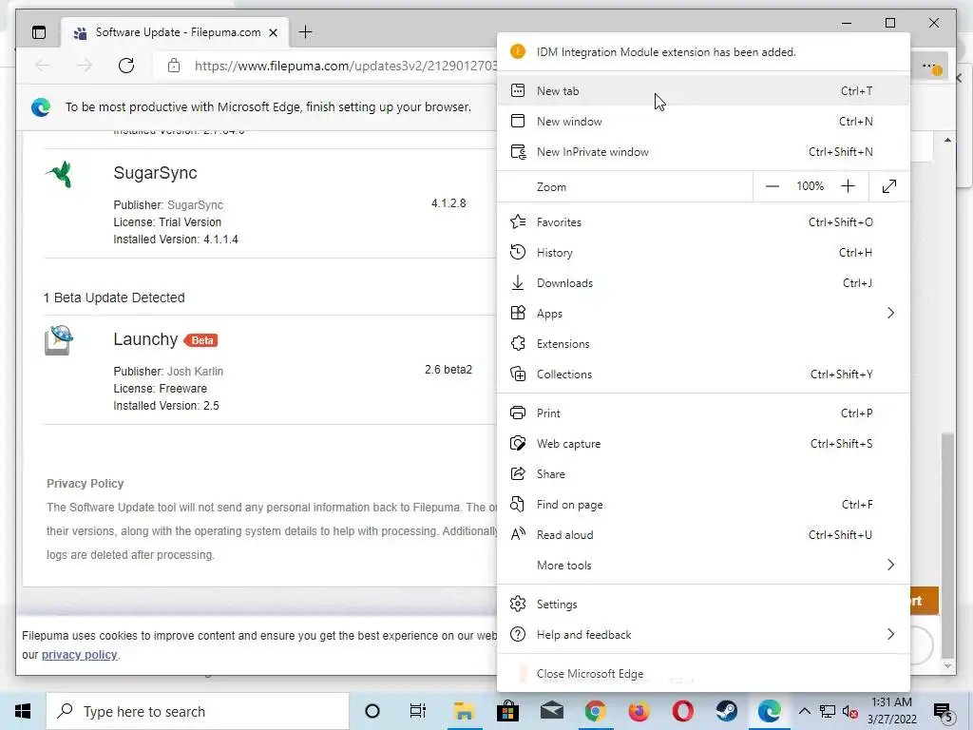
Task: Open Firefox from the taskbar
Action: (639, 711)
